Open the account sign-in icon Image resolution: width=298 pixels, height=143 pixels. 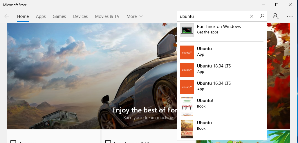276,16
